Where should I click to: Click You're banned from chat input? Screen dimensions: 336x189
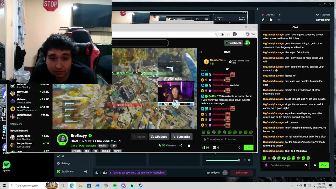227,139
